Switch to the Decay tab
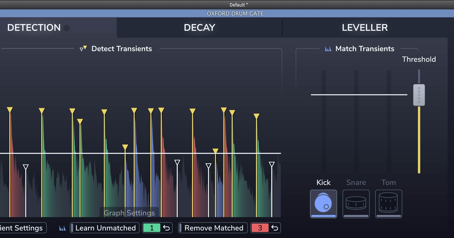454x238 pixels. [x=199, y=28]
